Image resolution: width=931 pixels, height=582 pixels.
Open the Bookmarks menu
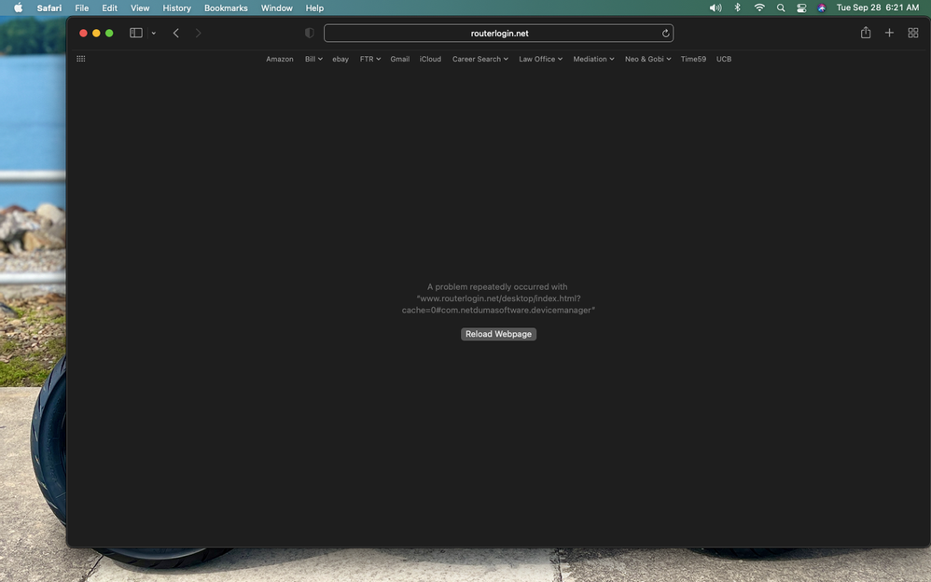click(226, 7)
